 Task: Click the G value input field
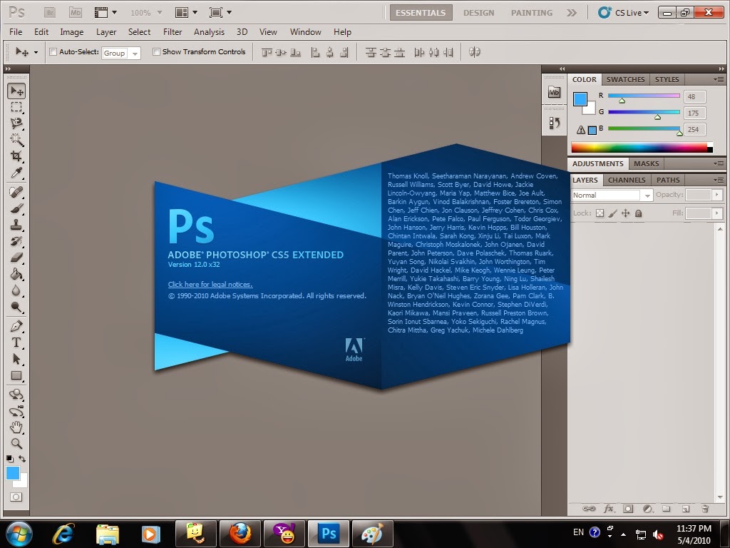coord(694,113)
